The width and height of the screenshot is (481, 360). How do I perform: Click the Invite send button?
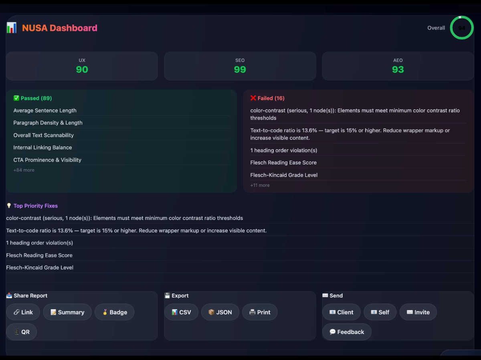click(418, 312)
